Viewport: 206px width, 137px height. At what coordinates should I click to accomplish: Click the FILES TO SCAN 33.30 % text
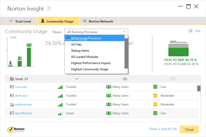point(181,64)
